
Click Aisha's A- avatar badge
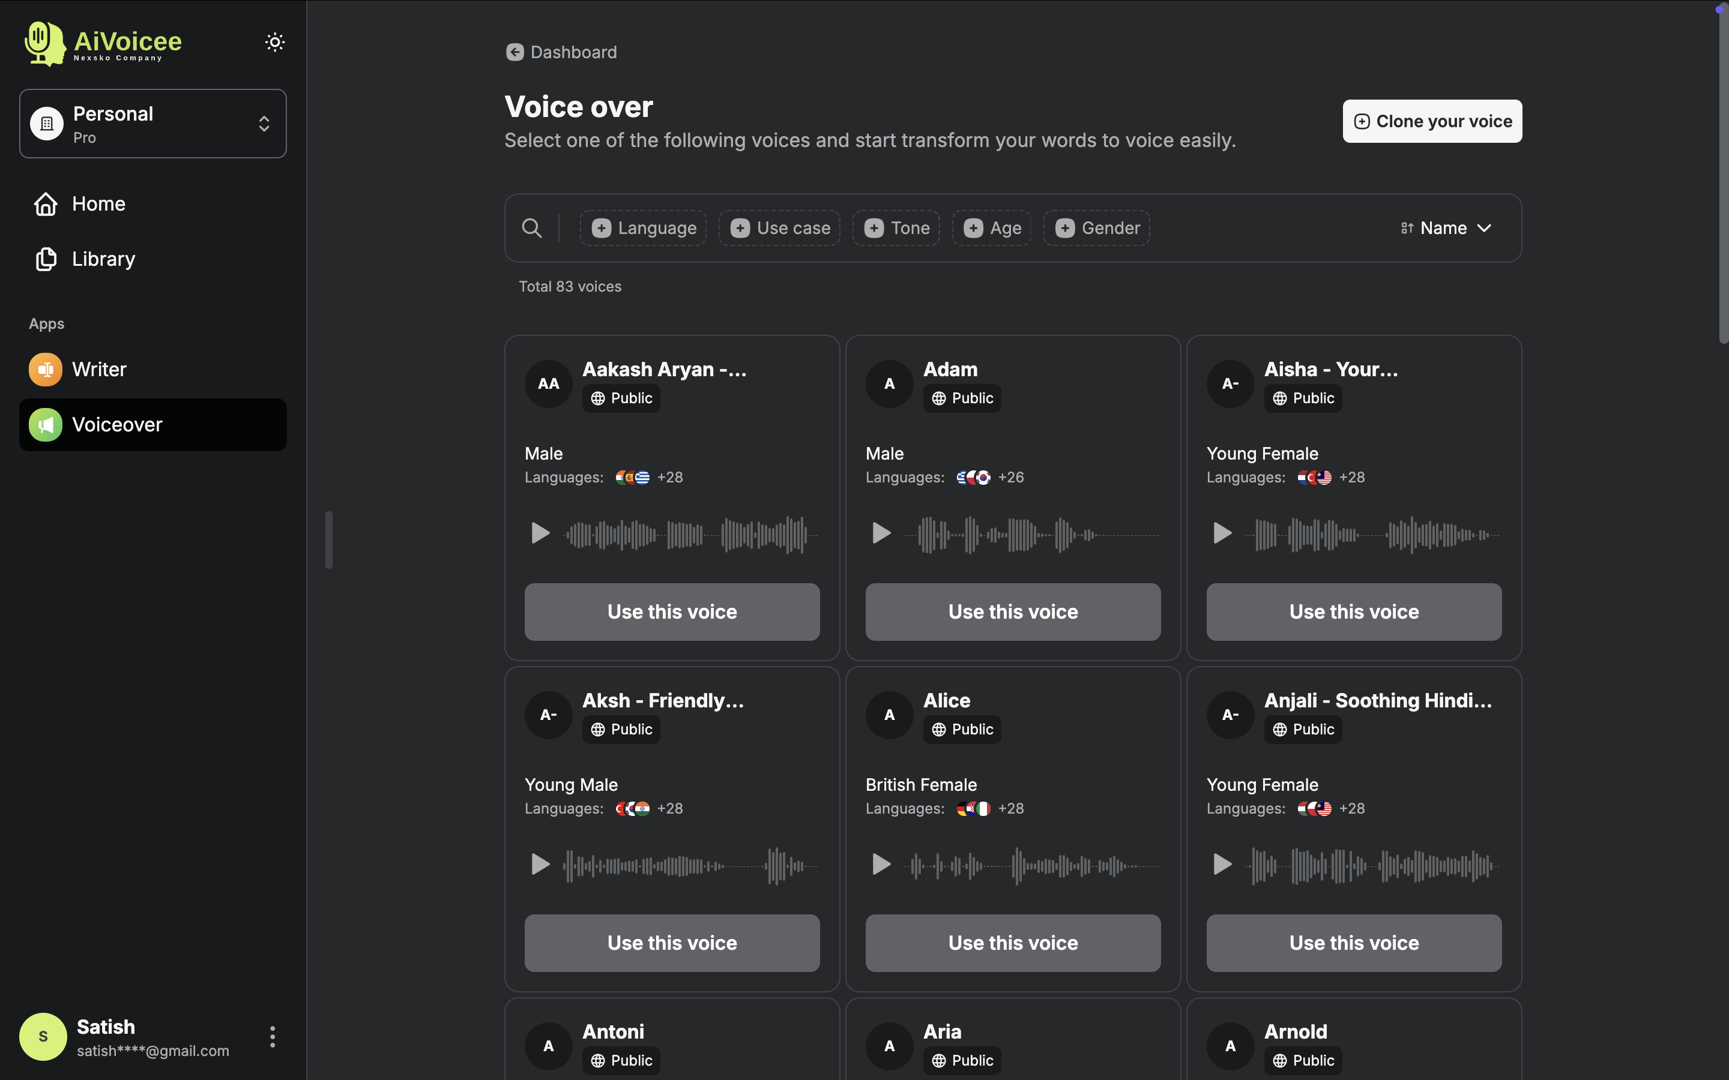1230,383
